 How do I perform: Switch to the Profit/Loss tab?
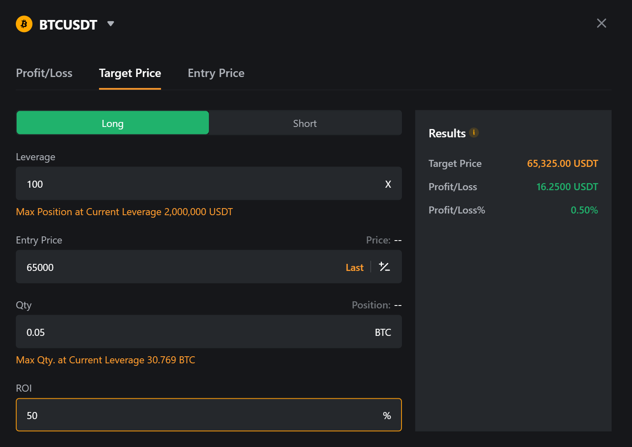click(44, 73)
